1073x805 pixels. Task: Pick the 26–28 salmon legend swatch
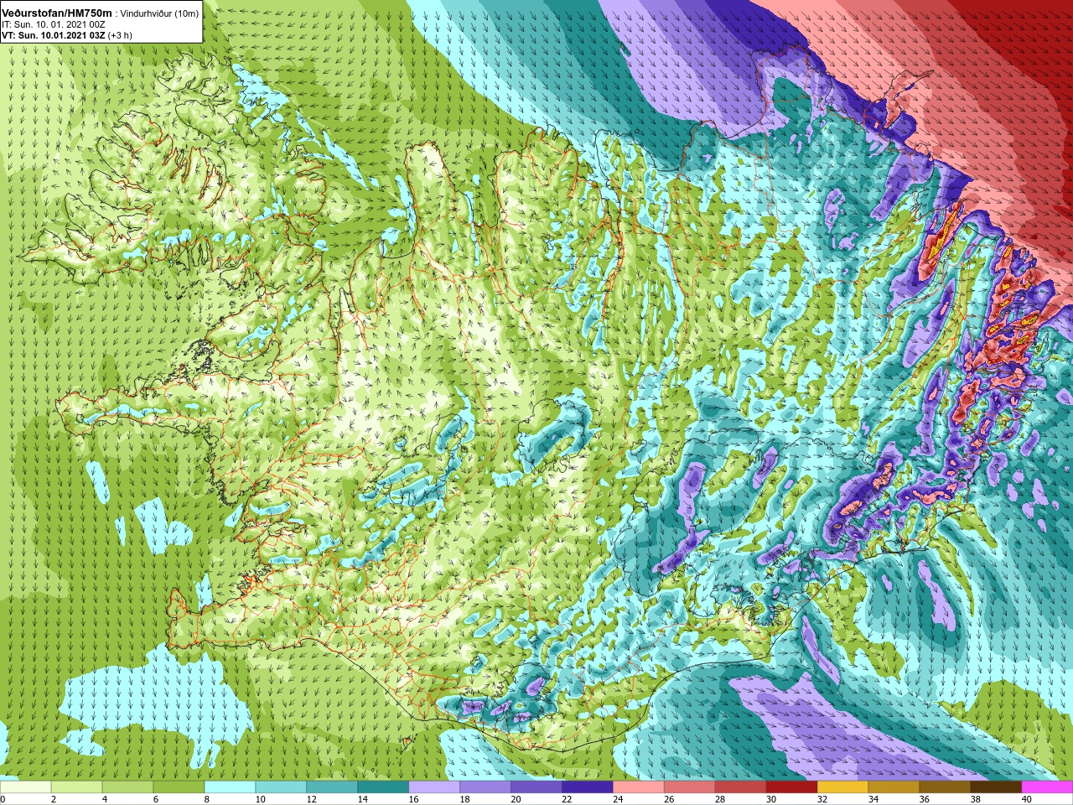[x=691, y=787]
